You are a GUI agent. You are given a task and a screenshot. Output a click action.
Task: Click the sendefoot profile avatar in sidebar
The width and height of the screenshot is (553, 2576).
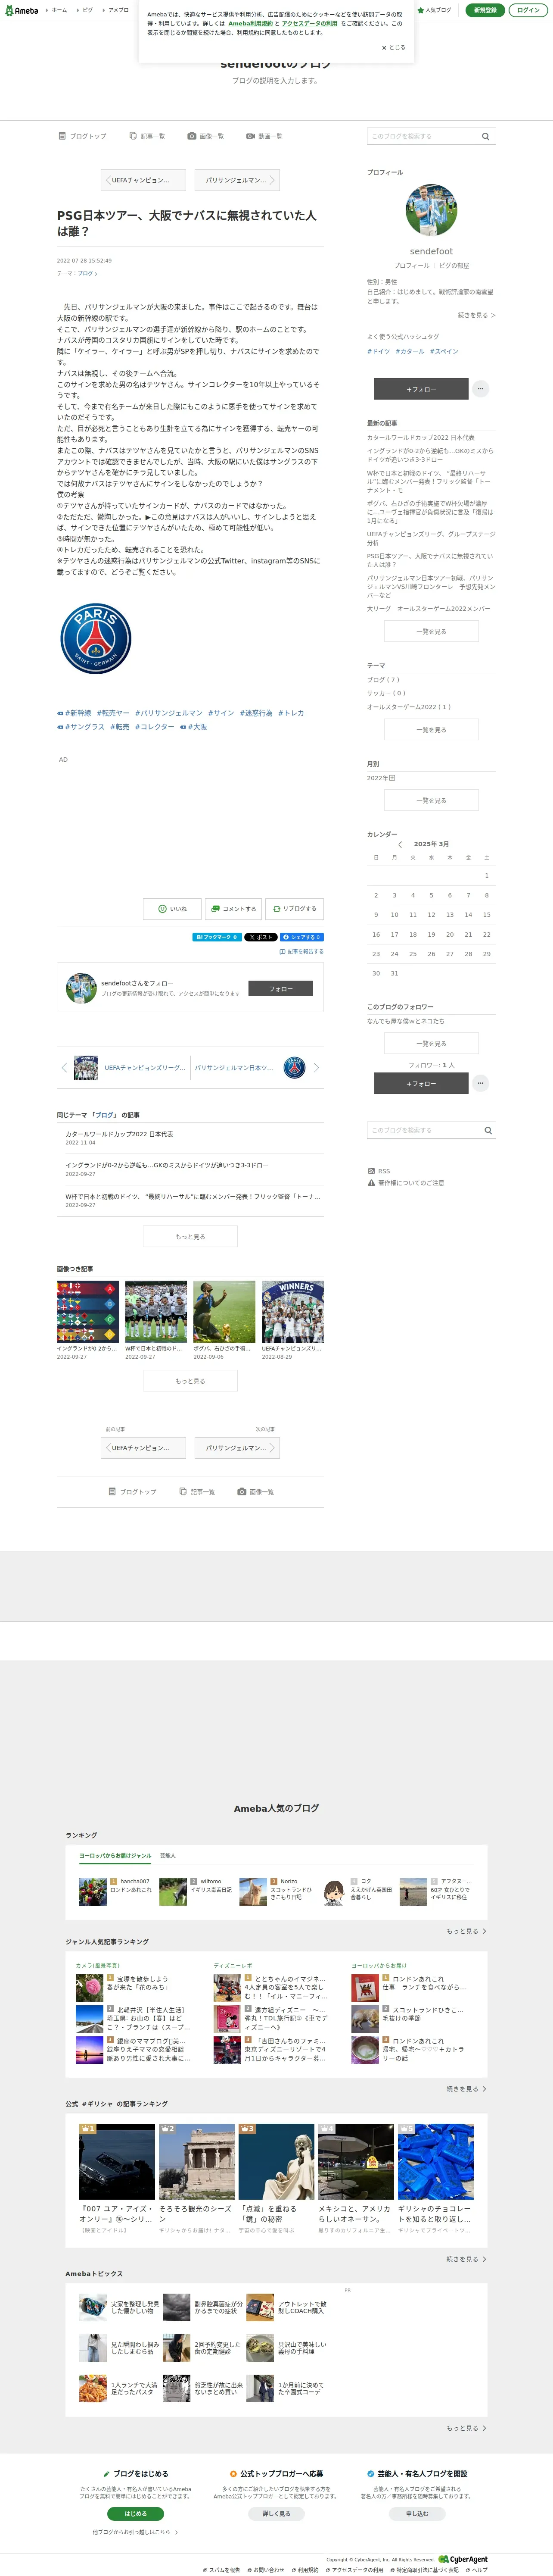point(431,210)
